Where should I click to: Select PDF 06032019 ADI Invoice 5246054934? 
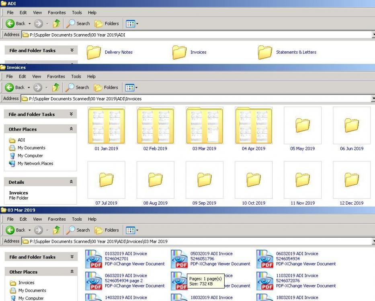tap(296, 259)
